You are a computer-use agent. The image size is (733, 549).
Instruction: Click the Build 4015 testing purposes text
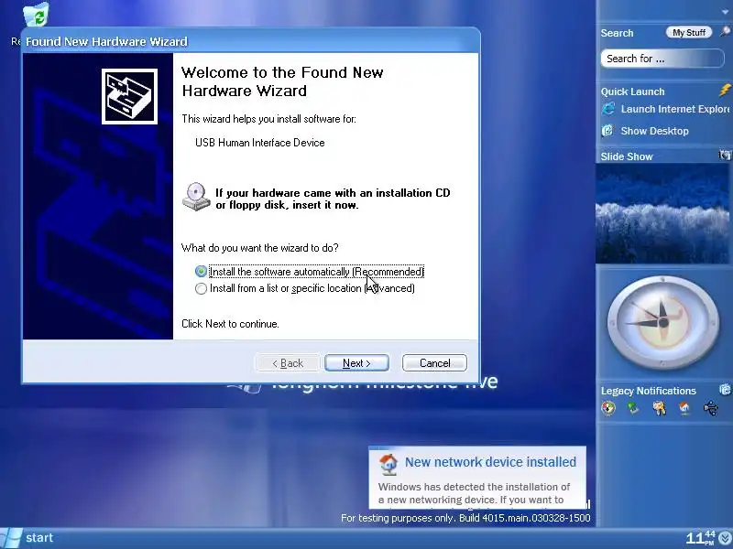point(465,518)
